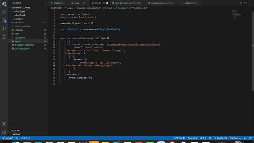Click Ln 20, Col 45 cursor position
The height and width of the screenshot is (143, 254).
coord(179,138)
